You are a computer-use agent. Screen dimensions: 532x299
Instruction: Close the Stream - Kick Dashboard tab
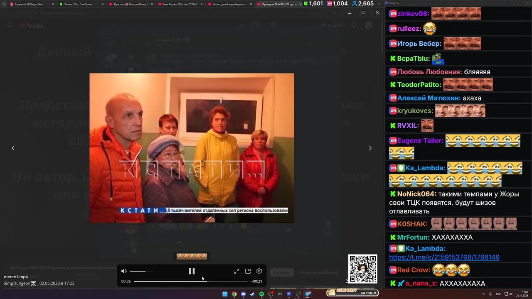click(102, 4)
